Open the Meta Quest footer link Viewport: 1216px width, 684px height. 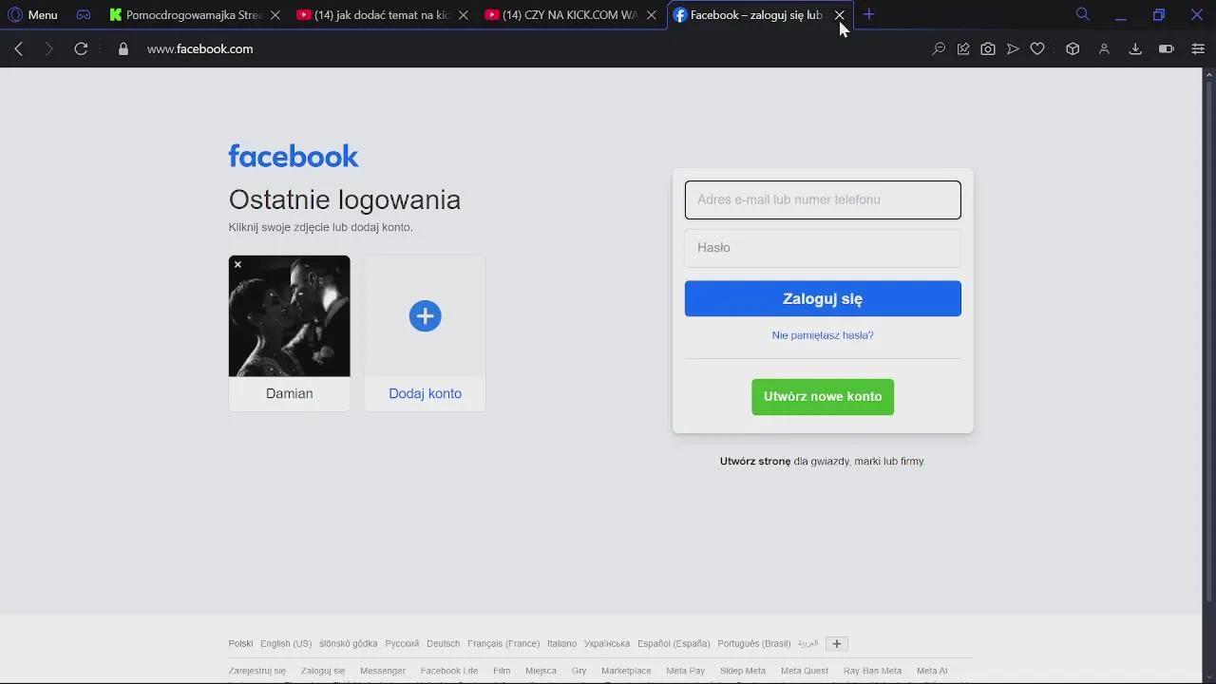(805, 671)
